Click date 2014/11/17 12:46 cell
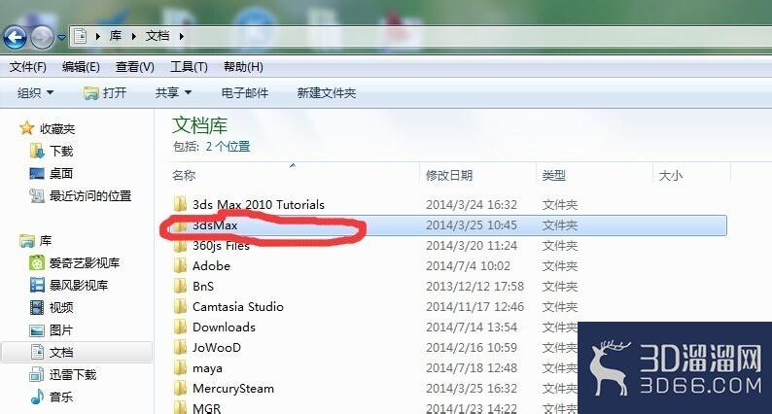Viewport: 772px width, 414px height. (x=474, y=307)
